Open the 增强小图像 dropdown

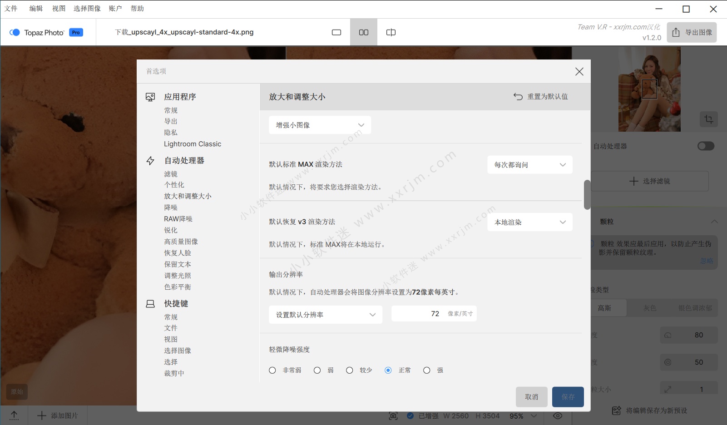point(320,125)
